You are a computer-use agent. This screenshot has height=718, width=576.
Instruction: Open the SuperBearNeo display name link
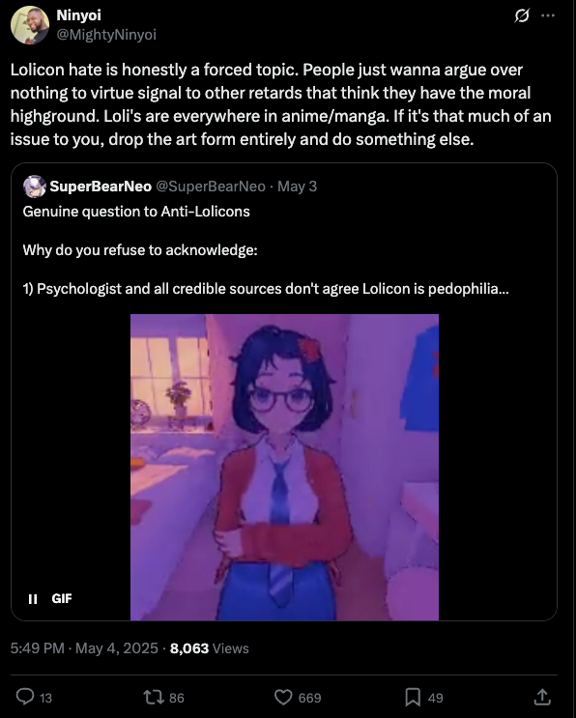[x=101, y=187]
